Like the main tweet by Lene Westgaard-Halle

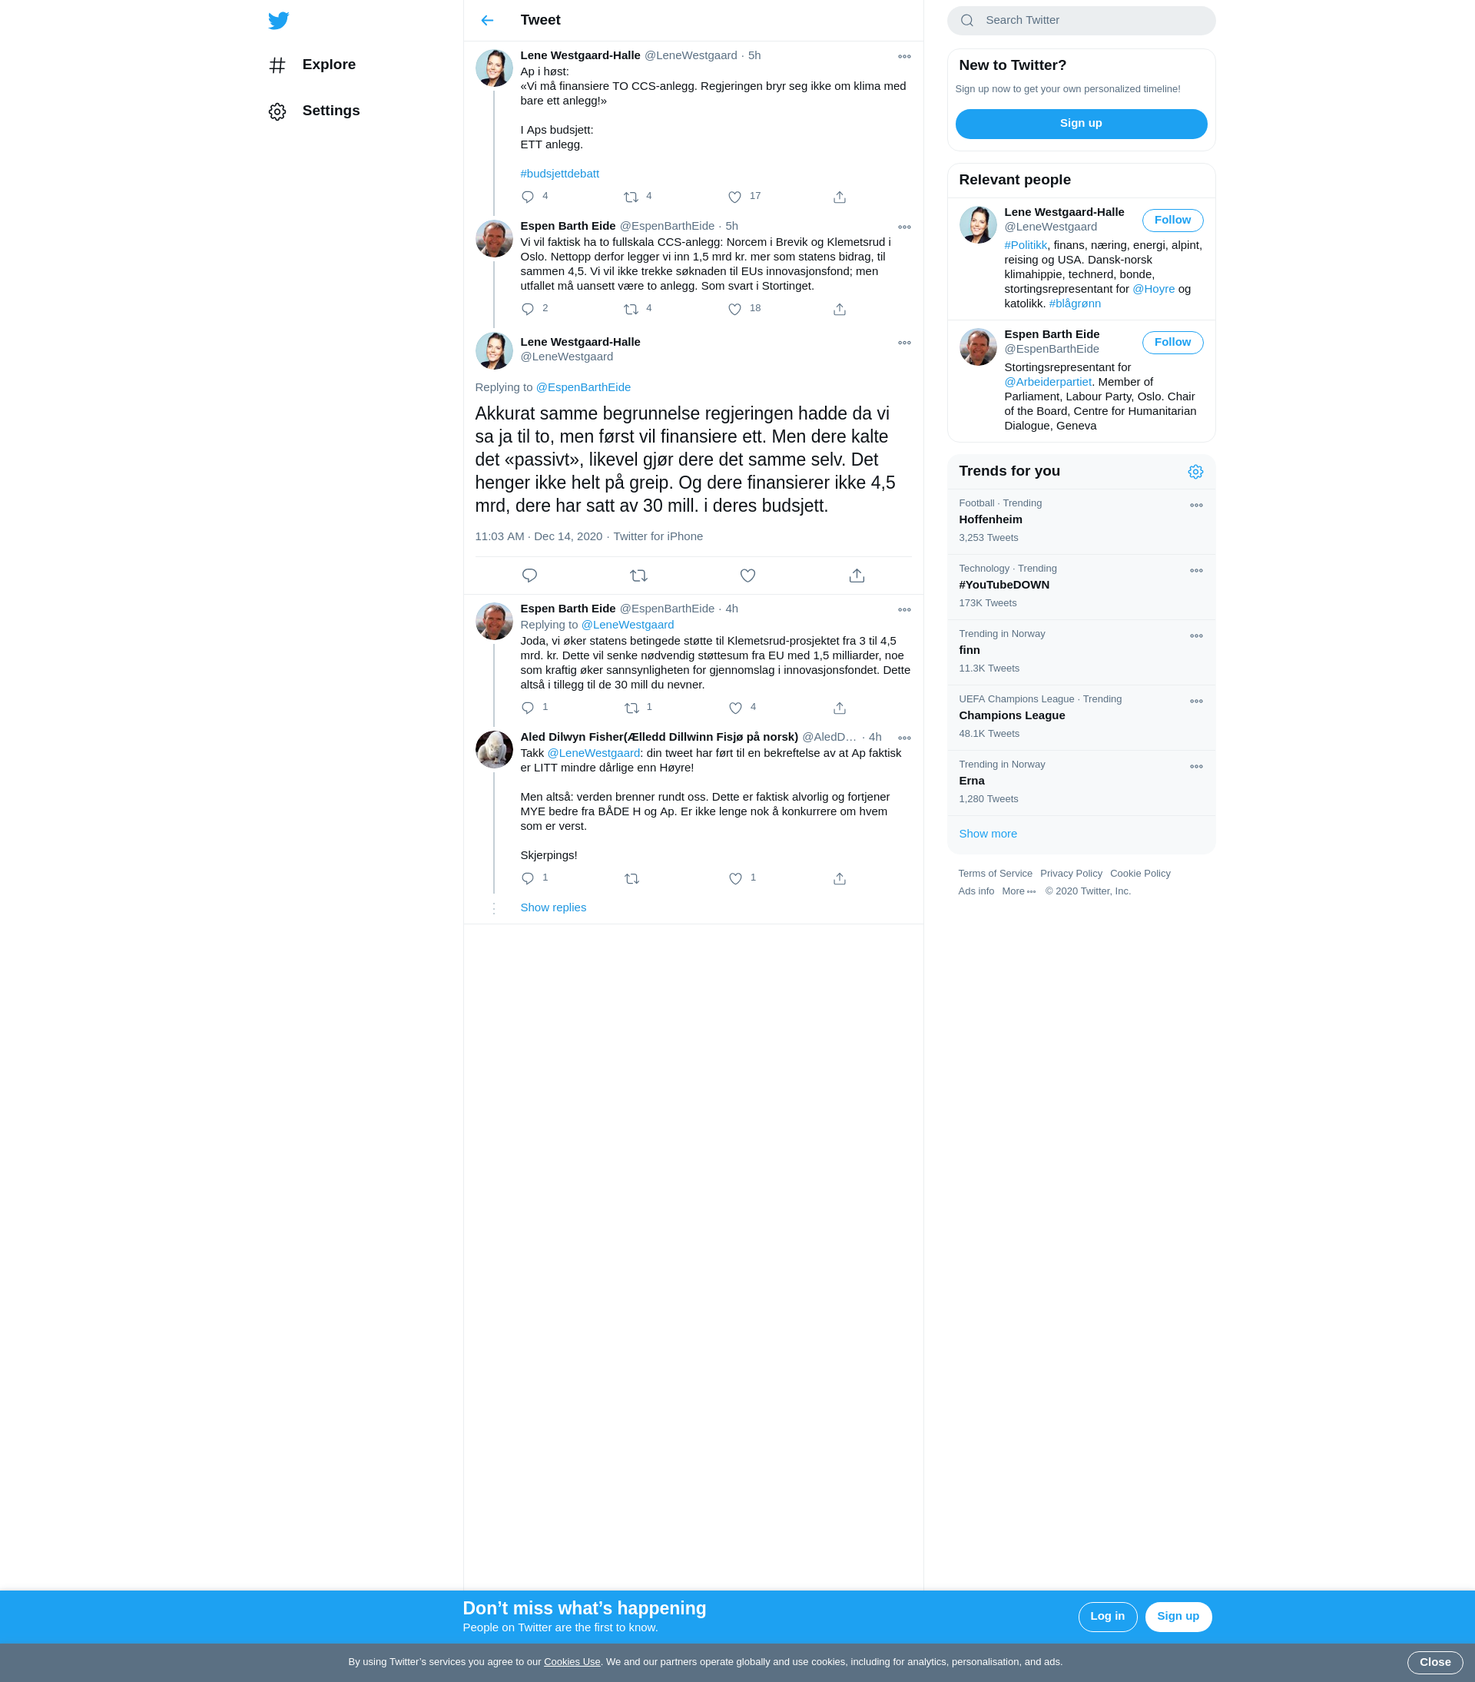pyautogui.click(x=747, y=576)
